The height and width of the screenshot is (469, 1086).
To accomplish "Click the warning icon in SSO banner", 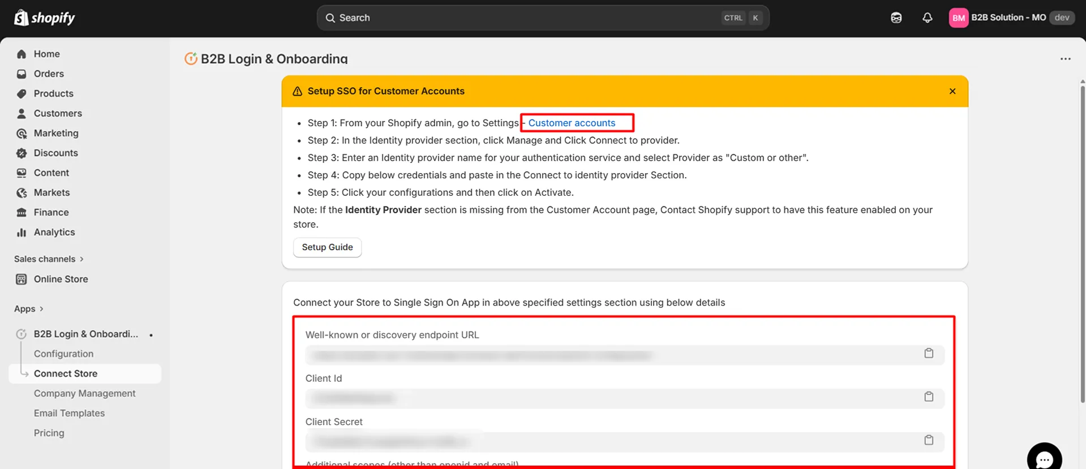I will click(297, 91).
